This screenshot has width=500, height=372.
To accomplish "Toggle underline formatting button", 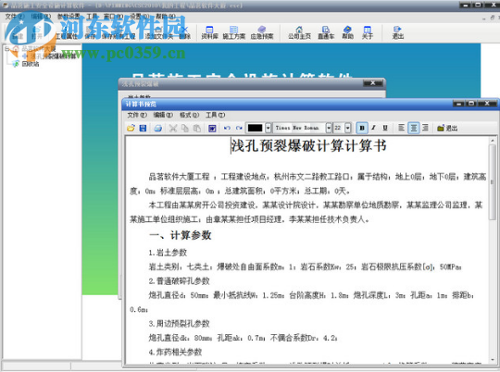I will (x=385, y=128).
